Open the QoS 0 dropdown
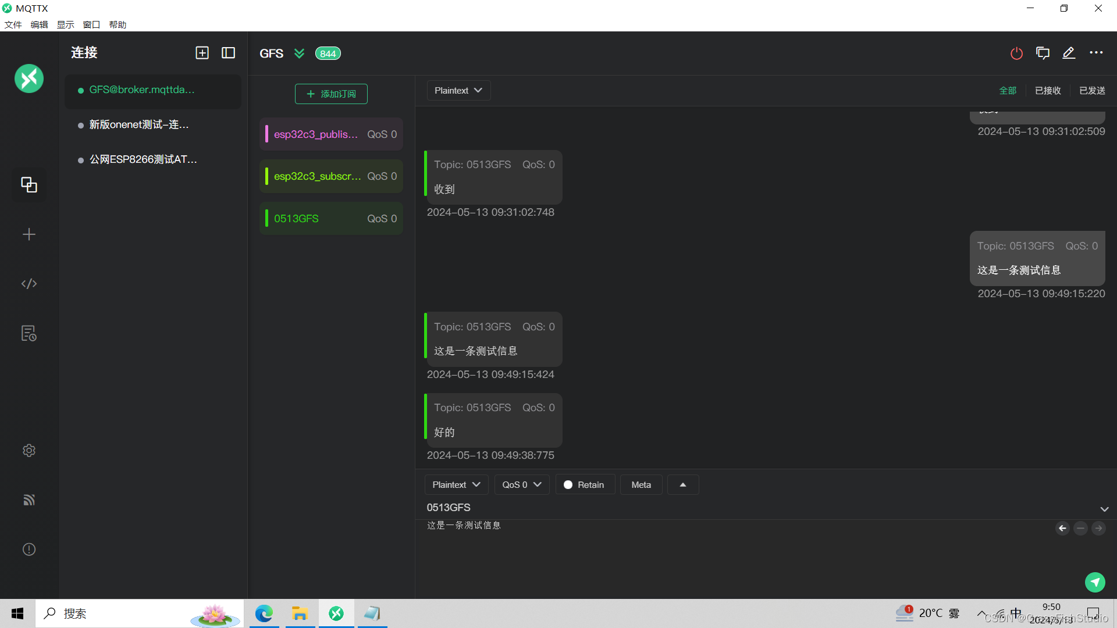 522,485
